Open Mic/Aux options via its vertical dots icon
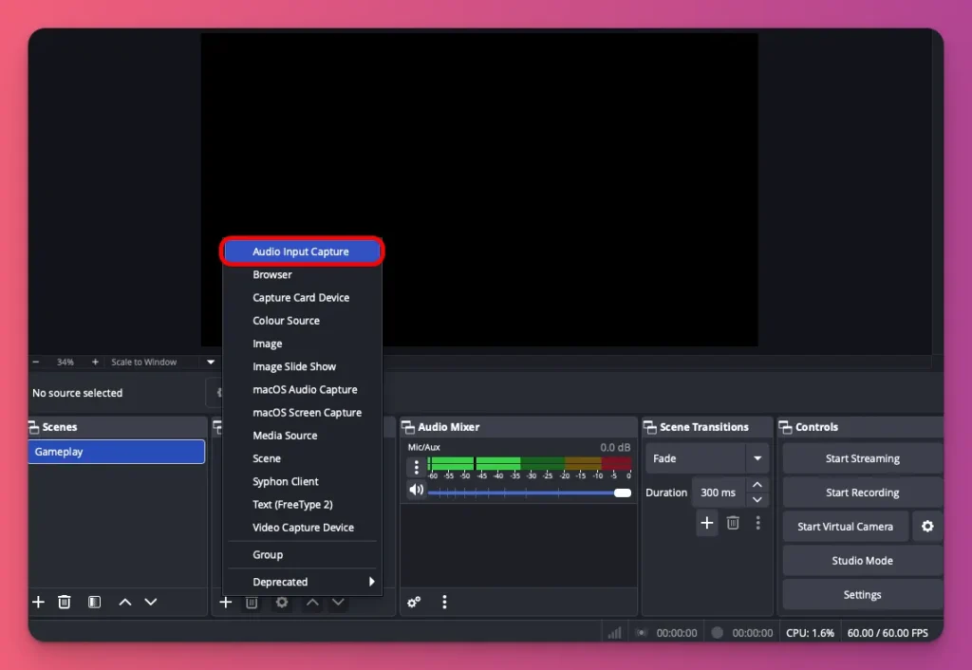The width and height of the screenshot is (972, 670). [416, 466]
